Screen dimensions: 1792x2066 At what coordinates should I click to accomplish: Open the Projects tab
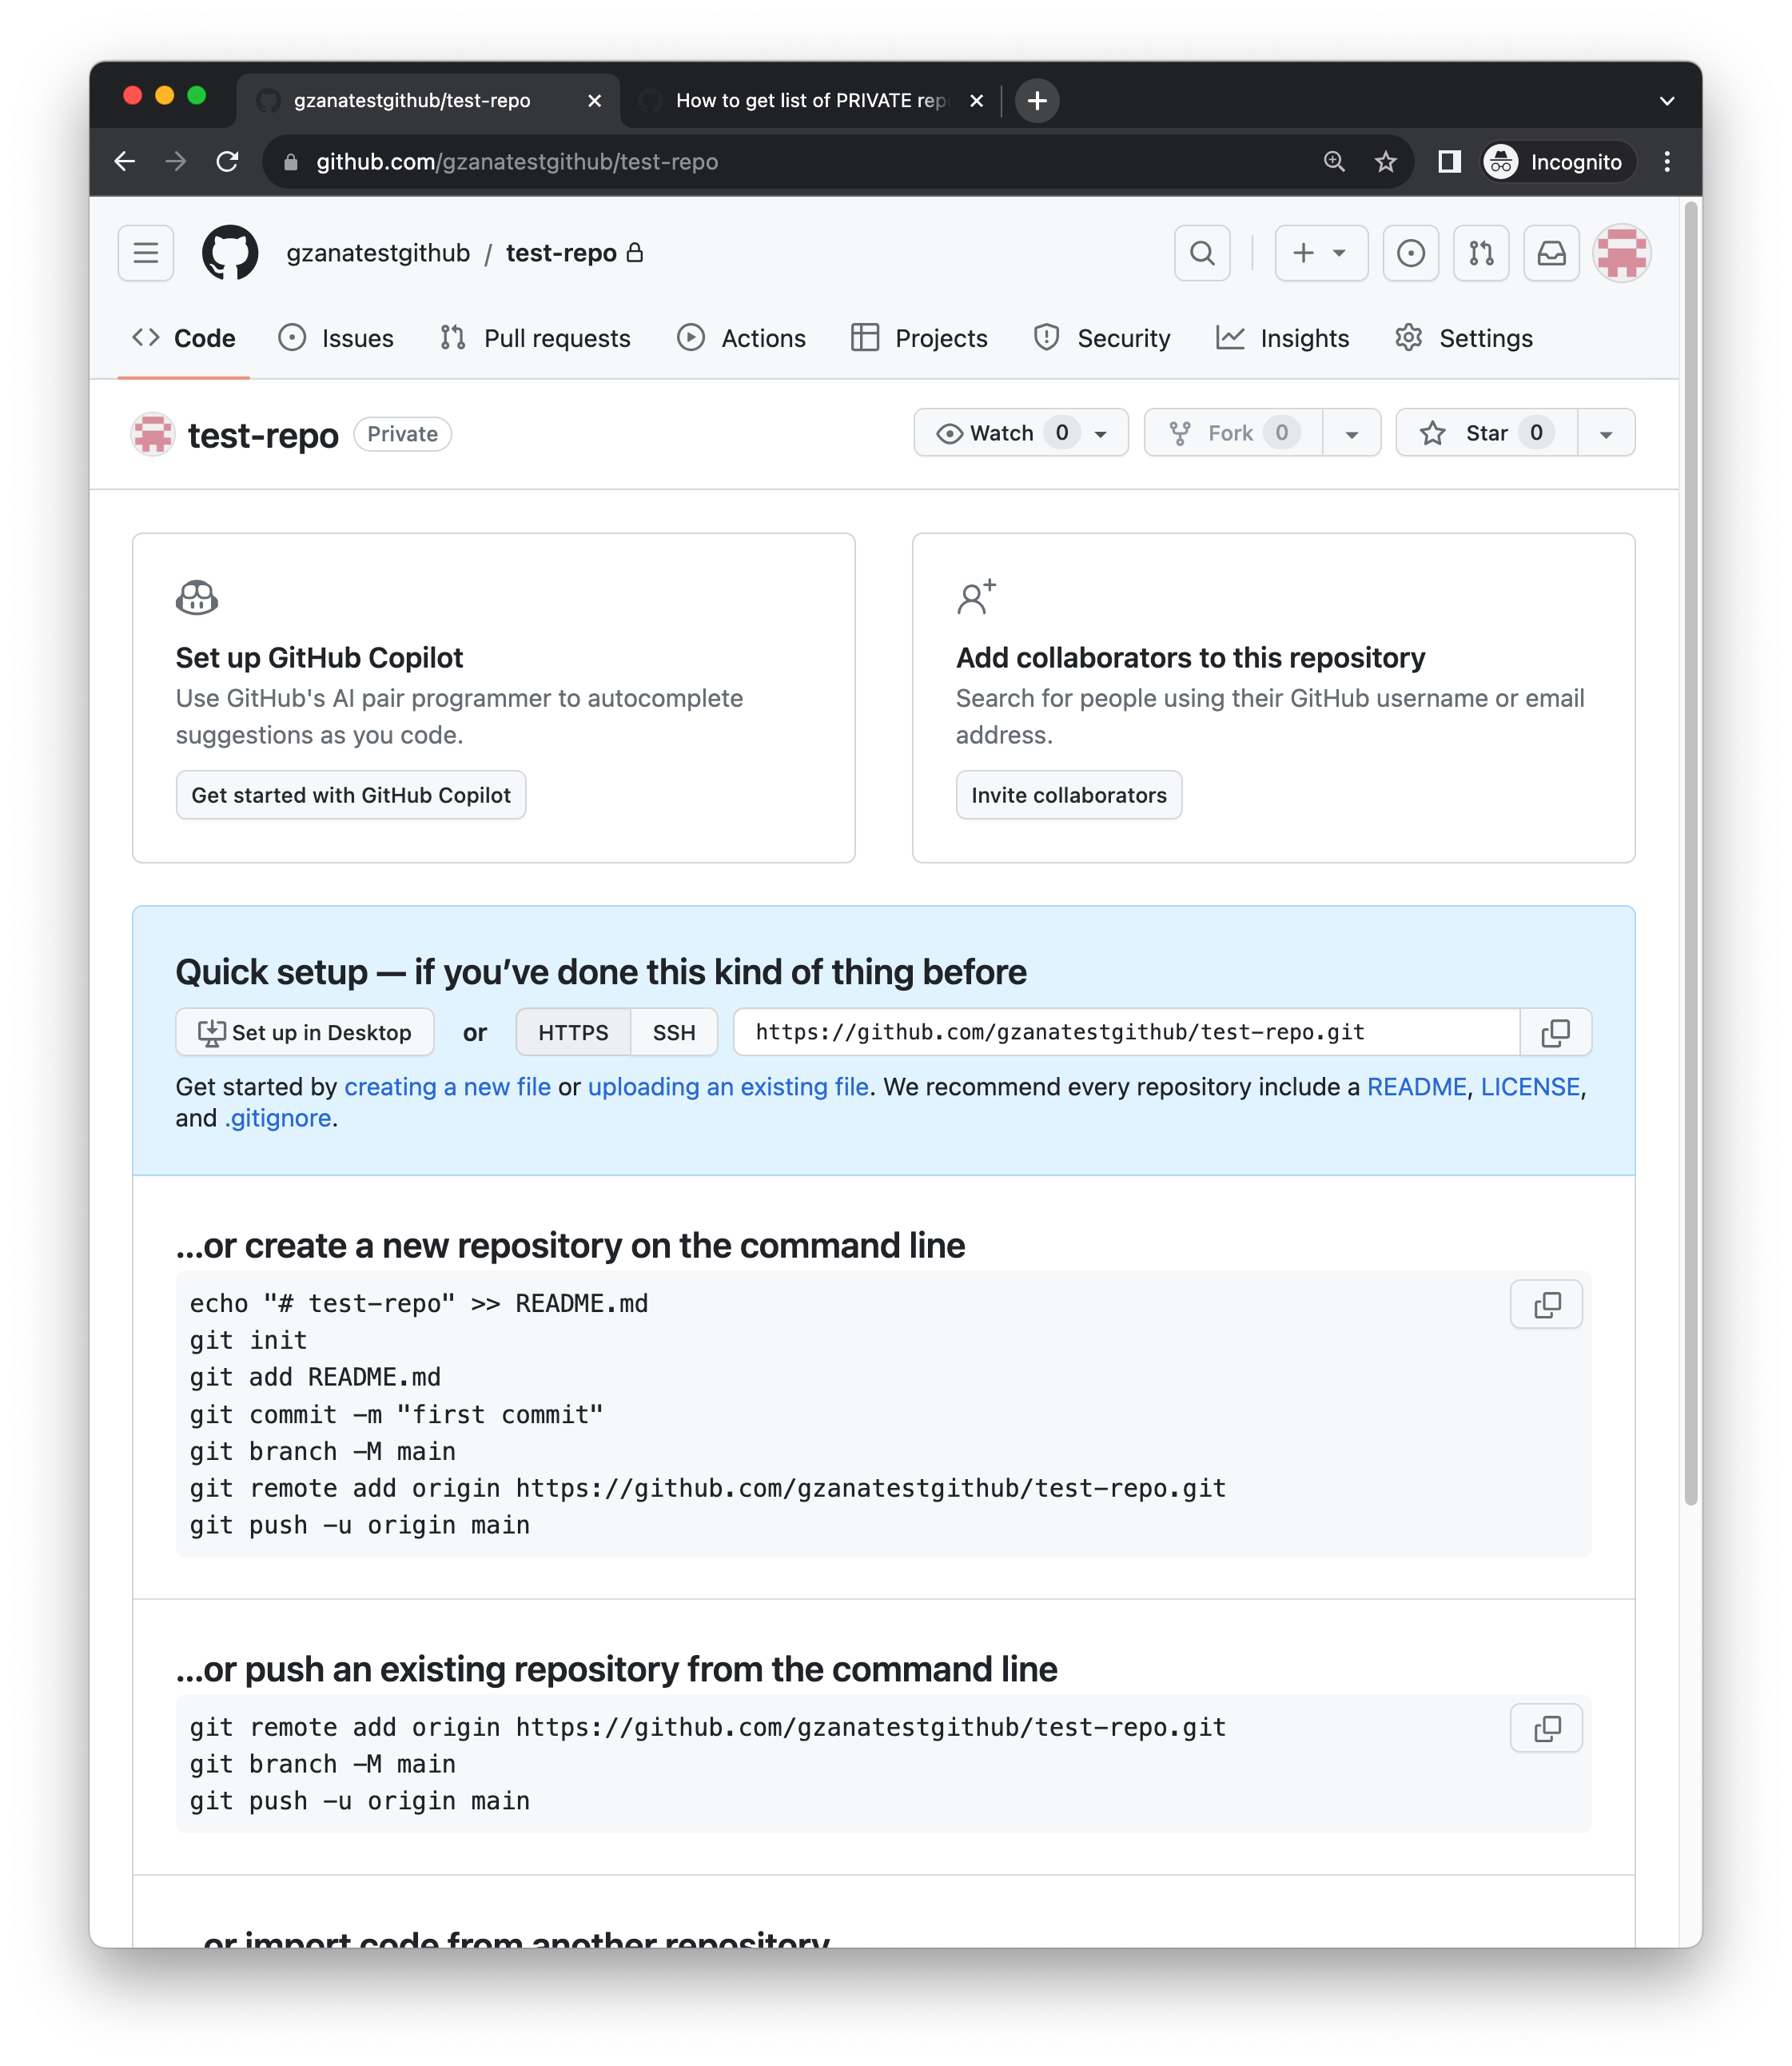click(919, 338)
